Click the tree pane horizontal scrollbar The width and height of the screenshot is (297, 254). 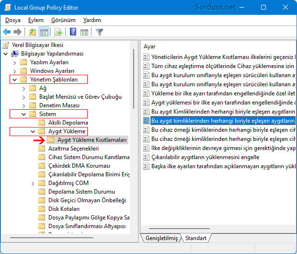pos(52,238)
